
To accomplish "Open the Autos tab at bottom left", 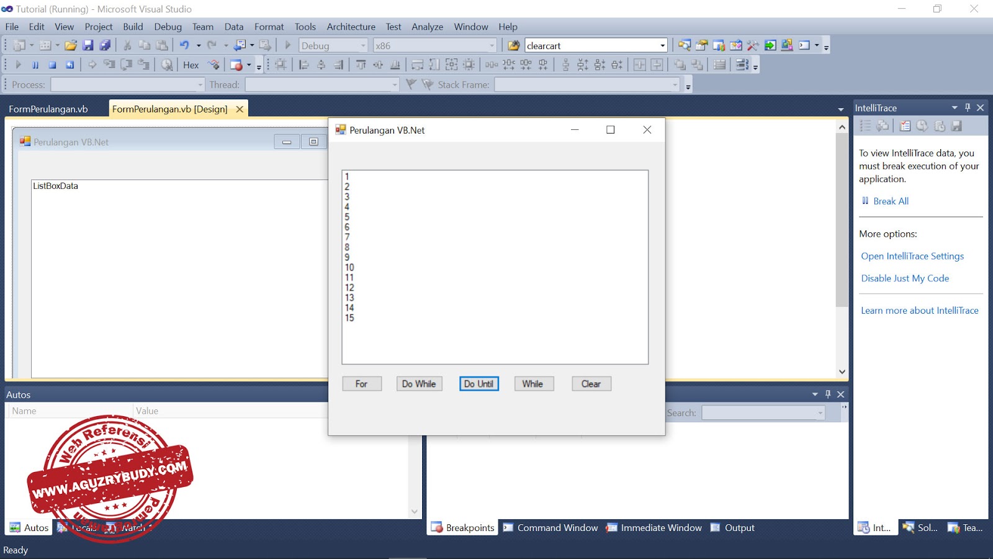I will (x=29, y=528).
